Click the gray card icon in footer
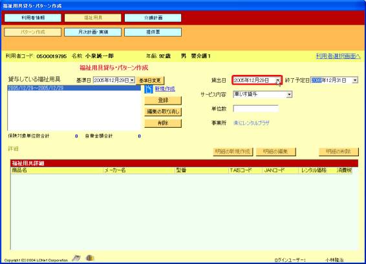366x264 pixels. (76, 258)
